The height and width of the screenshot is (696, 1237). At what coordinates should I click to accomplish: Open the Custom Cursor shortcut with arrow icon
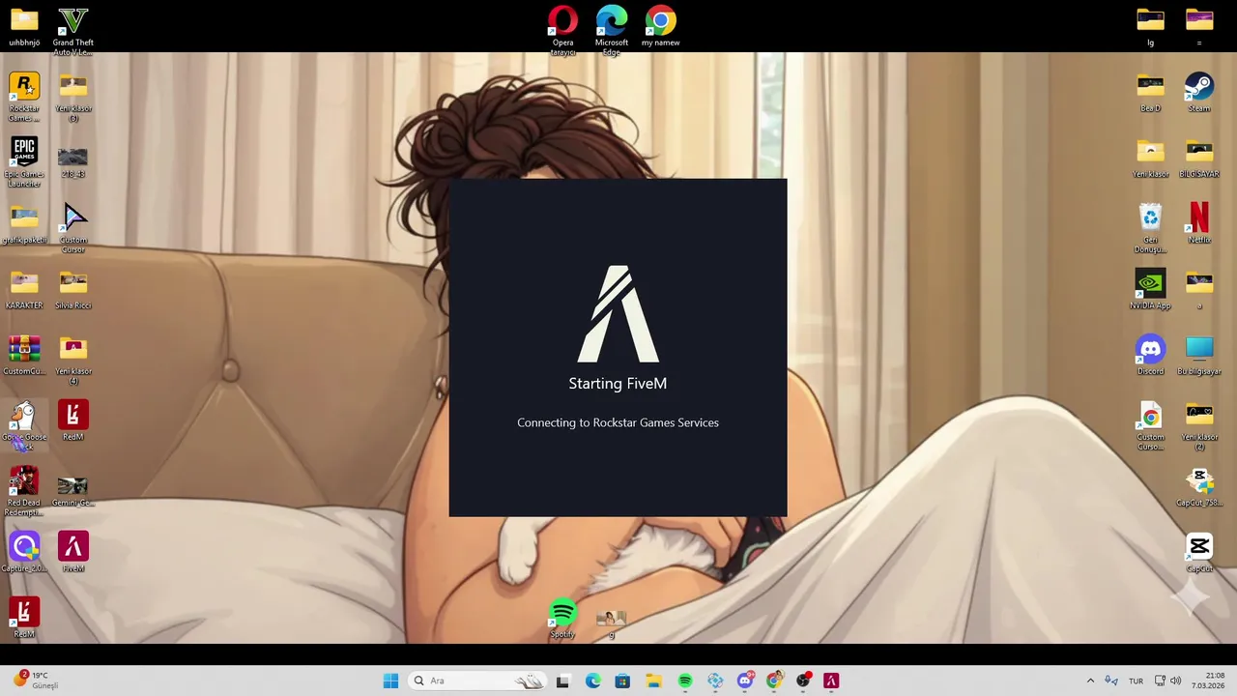tap(73, 228)
